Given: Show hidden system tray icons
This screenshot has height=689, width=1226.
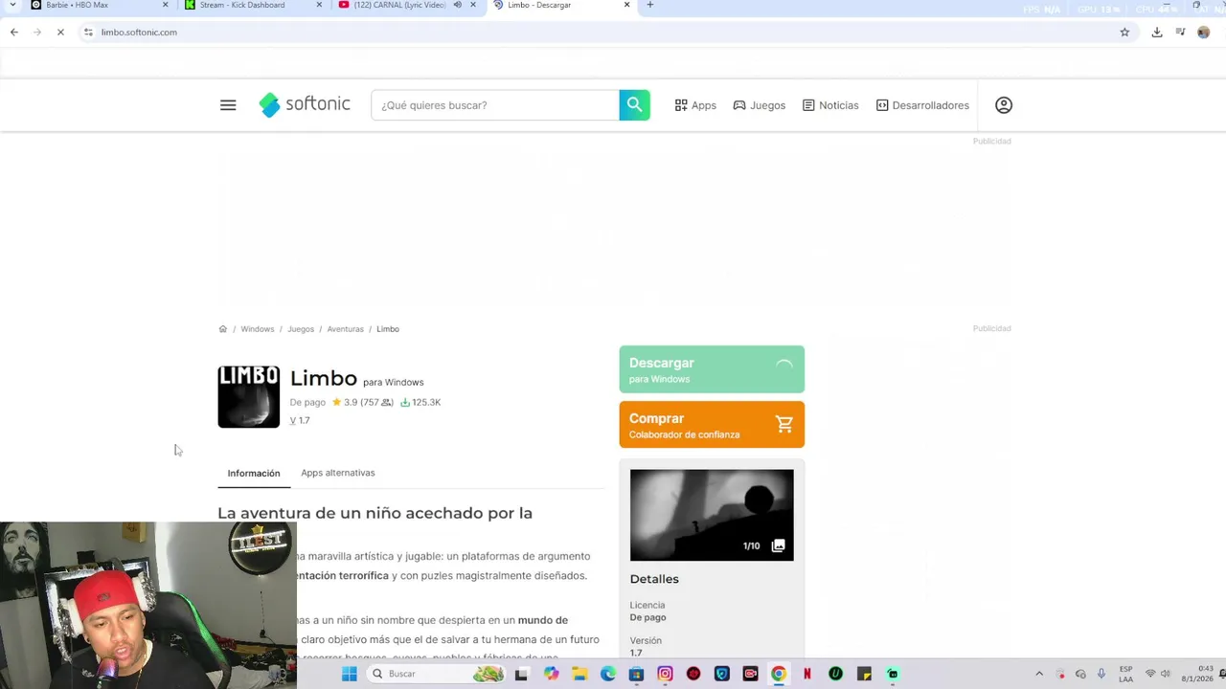Looking at the screenshot, I should [x=1039, y=674].
